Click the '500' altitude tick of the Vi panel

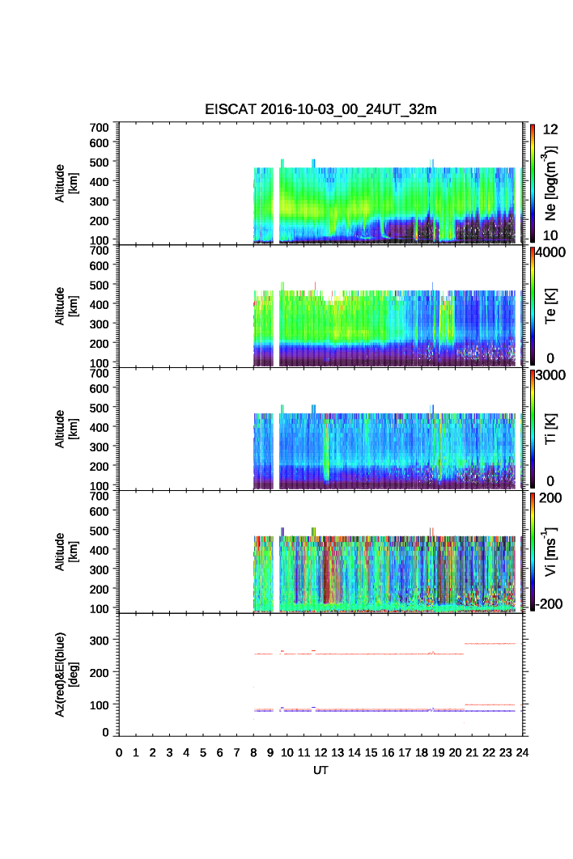[100, 531]
